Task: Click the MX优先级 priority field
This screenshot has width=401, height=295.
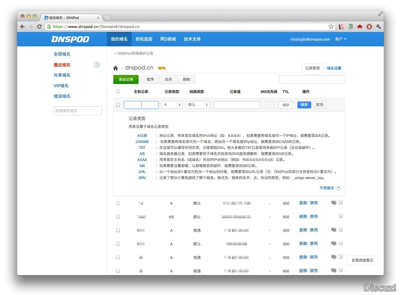Action: click(270, 105)
